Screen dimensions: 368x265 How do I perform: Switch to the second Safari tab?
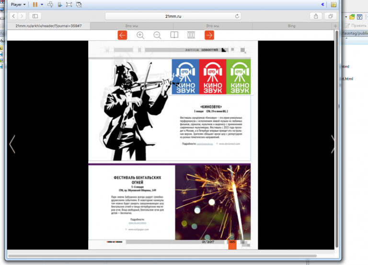(131, 26)
